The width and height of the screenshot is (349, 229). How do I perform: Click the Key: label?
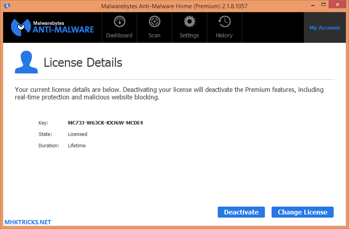coord(43,123)
